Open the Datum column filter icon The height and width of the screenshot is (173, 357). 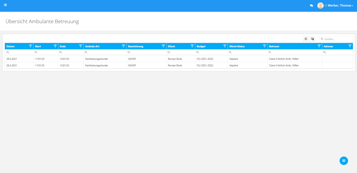30,46
